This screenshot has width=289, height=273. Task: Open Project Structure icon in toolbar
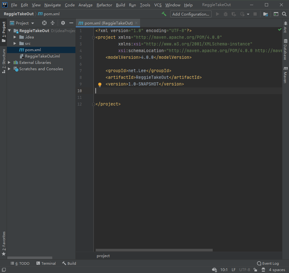point(266,14)
